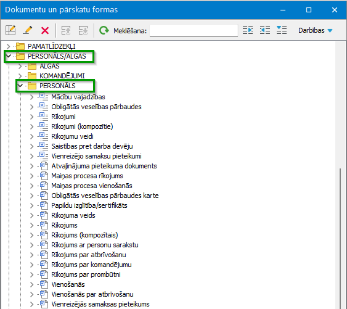Click the collapse tree nodes icon
The width and height of the screenshot is (347, 309).
tap(265, 30)
